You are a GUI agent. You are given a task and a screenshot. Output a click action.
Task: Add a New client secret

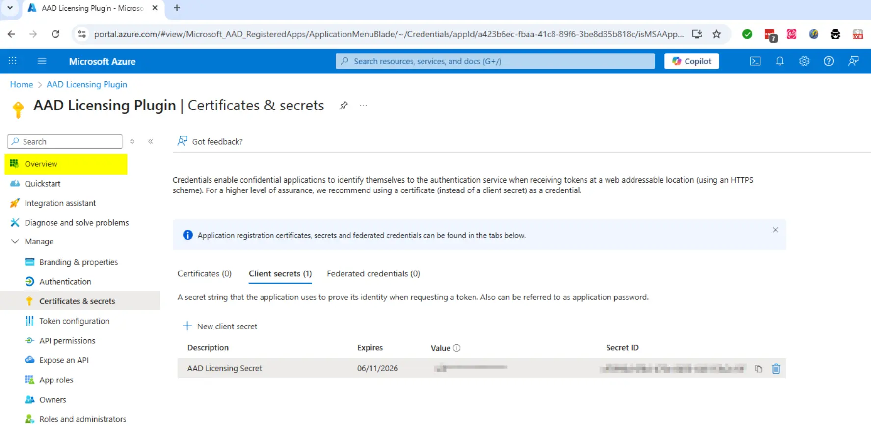point(220,326)
